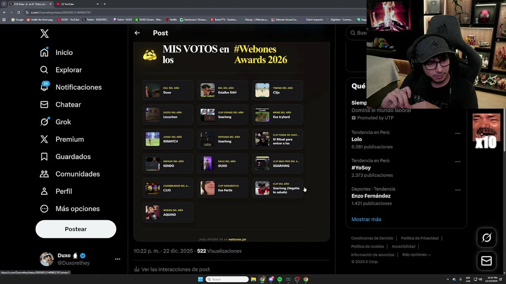Open the floating Grok button
The image size is (506, 284).
[487, 237]
